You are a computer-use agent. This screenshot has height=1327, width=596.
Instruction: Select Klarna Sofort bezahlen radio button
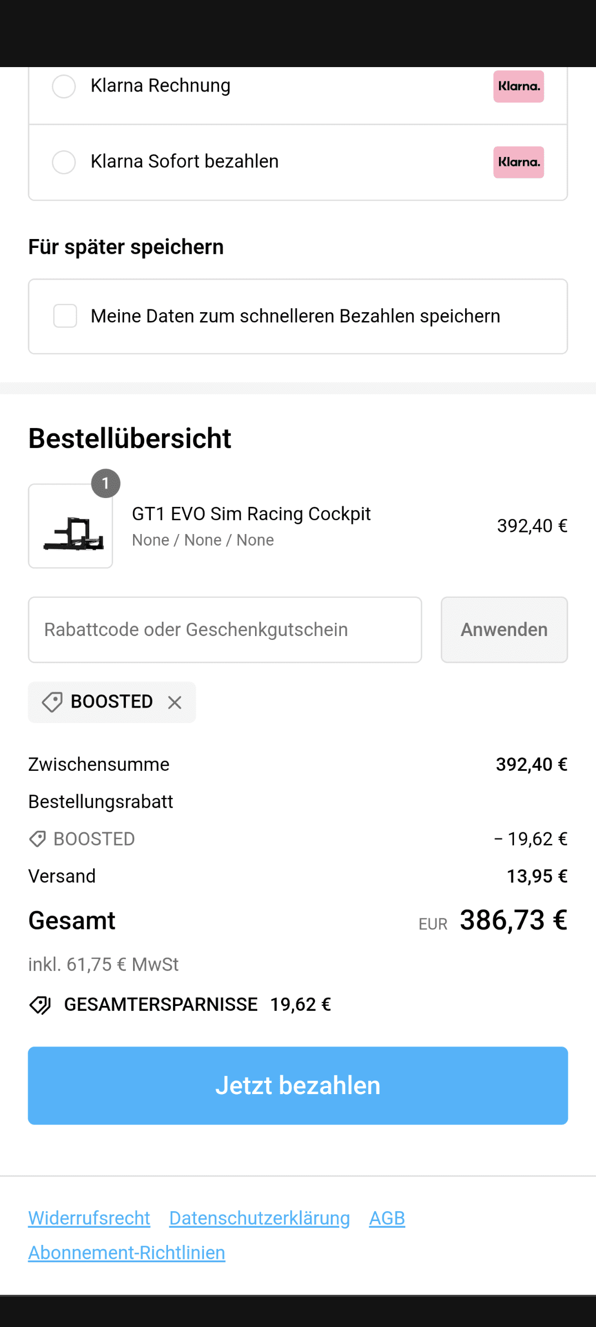[64, 162]
